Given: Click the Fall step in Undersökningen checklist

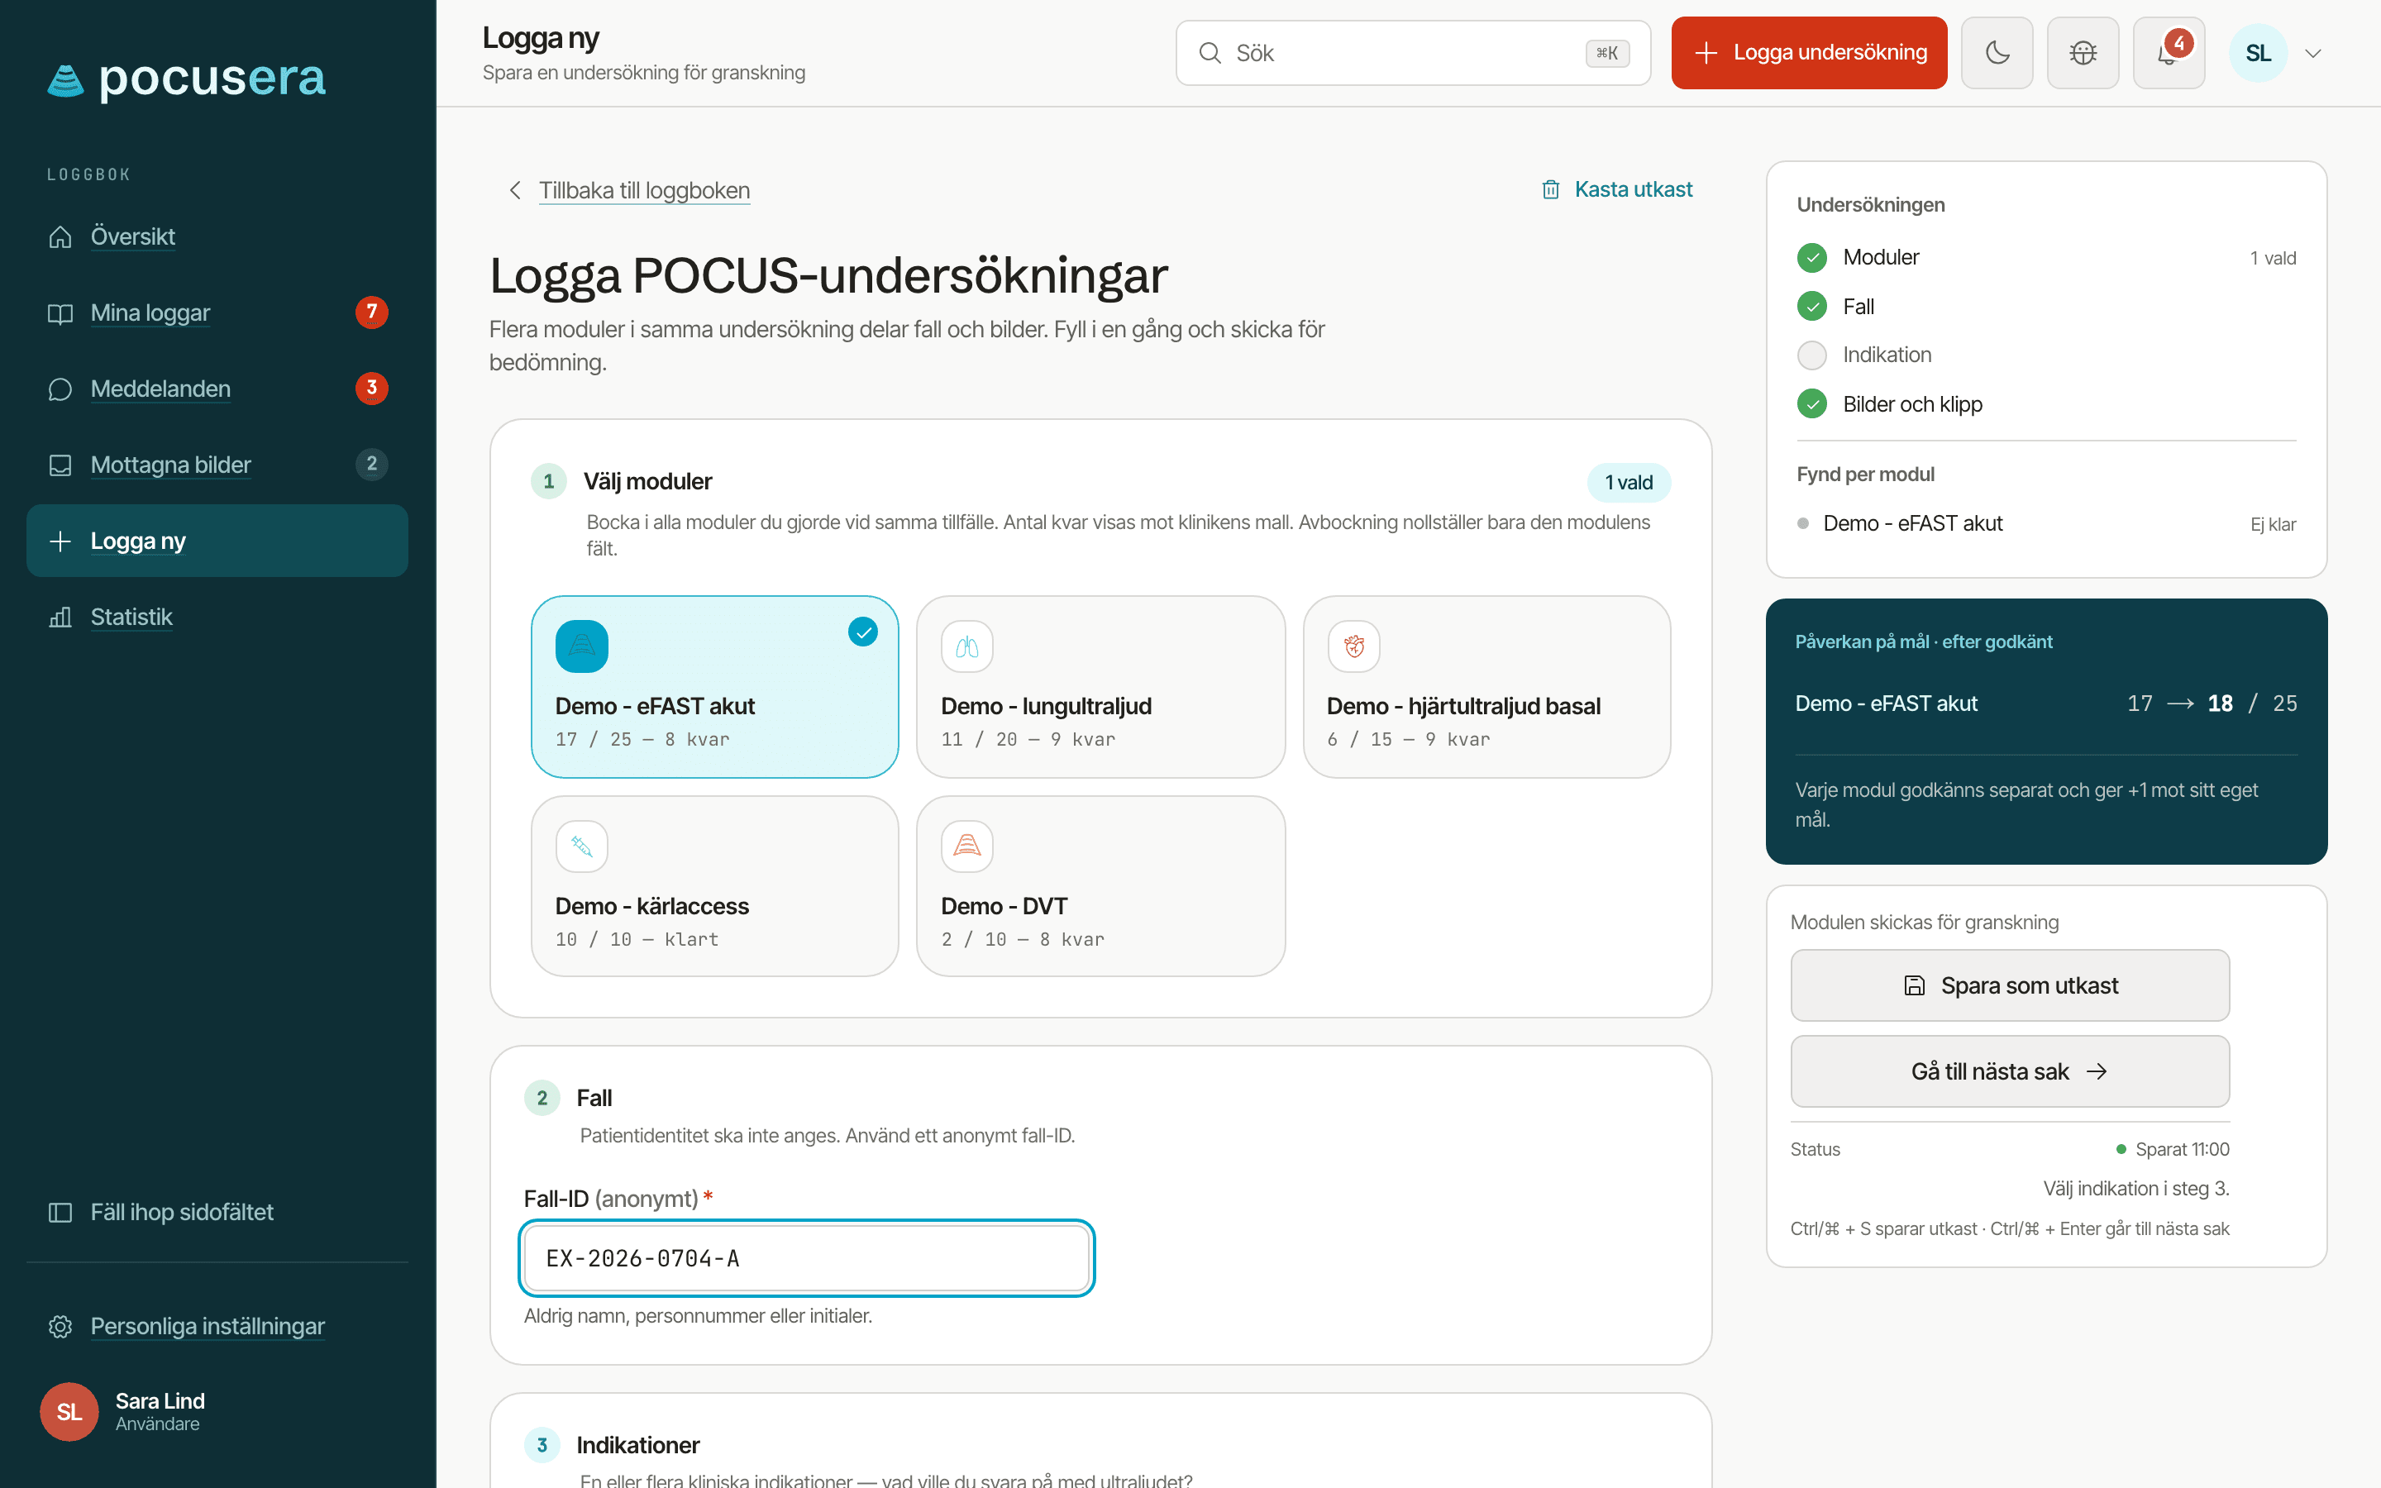Looking at the screenshot, I should point(2045,307).
